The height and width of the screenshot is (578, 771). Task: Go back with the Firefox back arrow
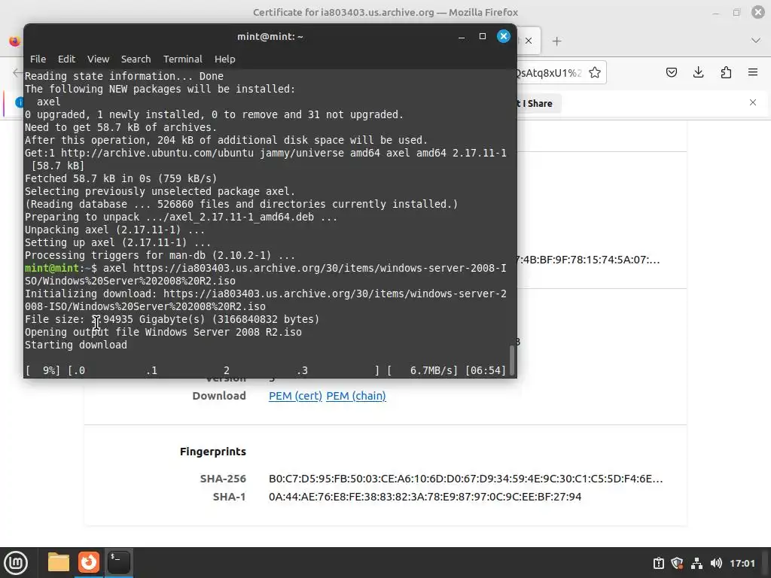[x=17, y=73]
